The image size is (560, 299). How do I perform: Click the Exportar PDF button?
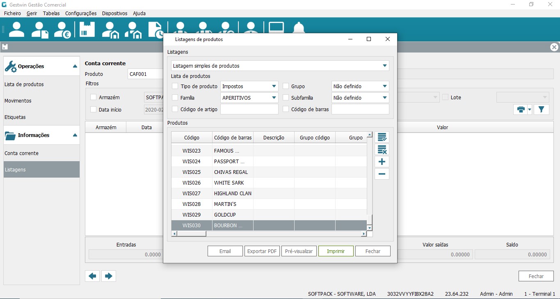(x=262, y=251)
